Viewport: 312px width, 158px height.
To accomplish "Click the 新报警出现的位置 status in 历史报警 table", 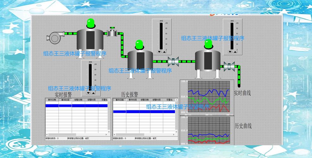I will [x=146, y=138].
